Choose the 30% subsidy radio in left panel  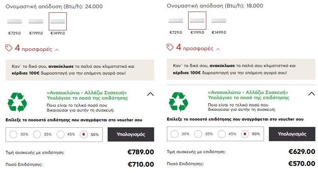13,134
